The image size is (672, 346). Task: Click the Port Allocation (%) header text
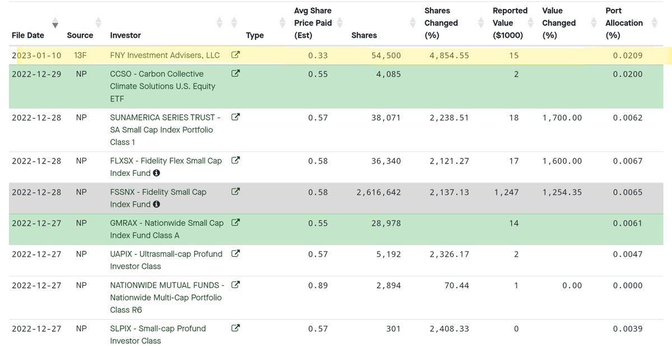624,23
